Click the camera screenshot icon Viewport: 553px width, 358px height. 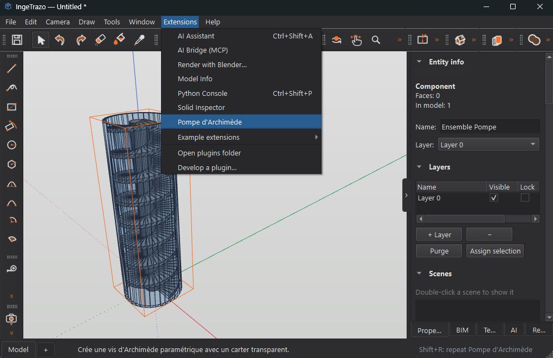11,318
